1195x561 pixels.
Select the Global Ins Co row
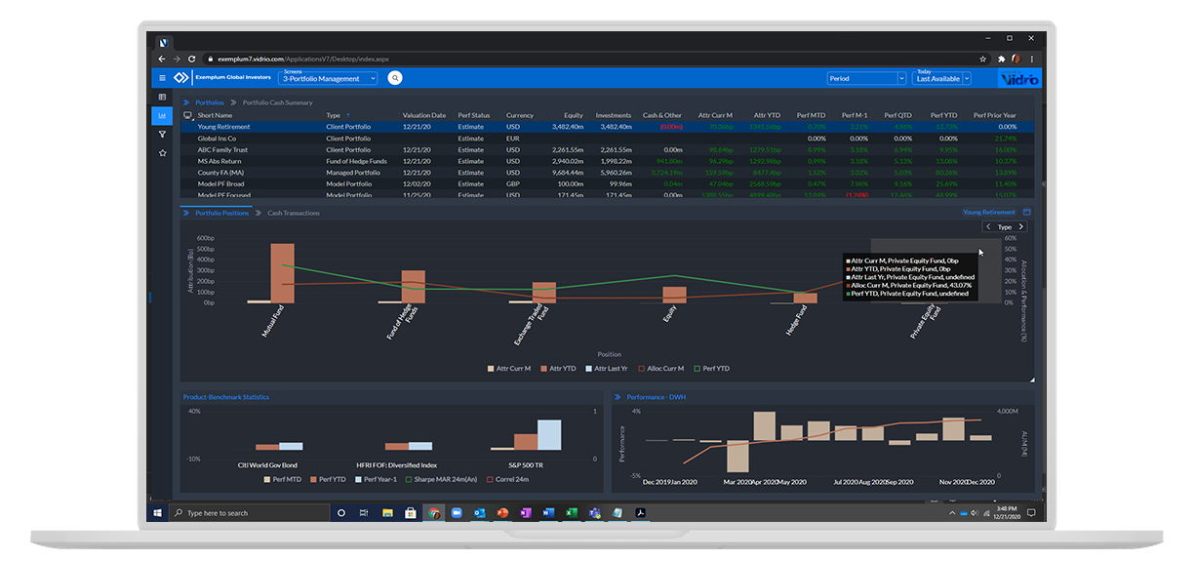coord(605,139)
